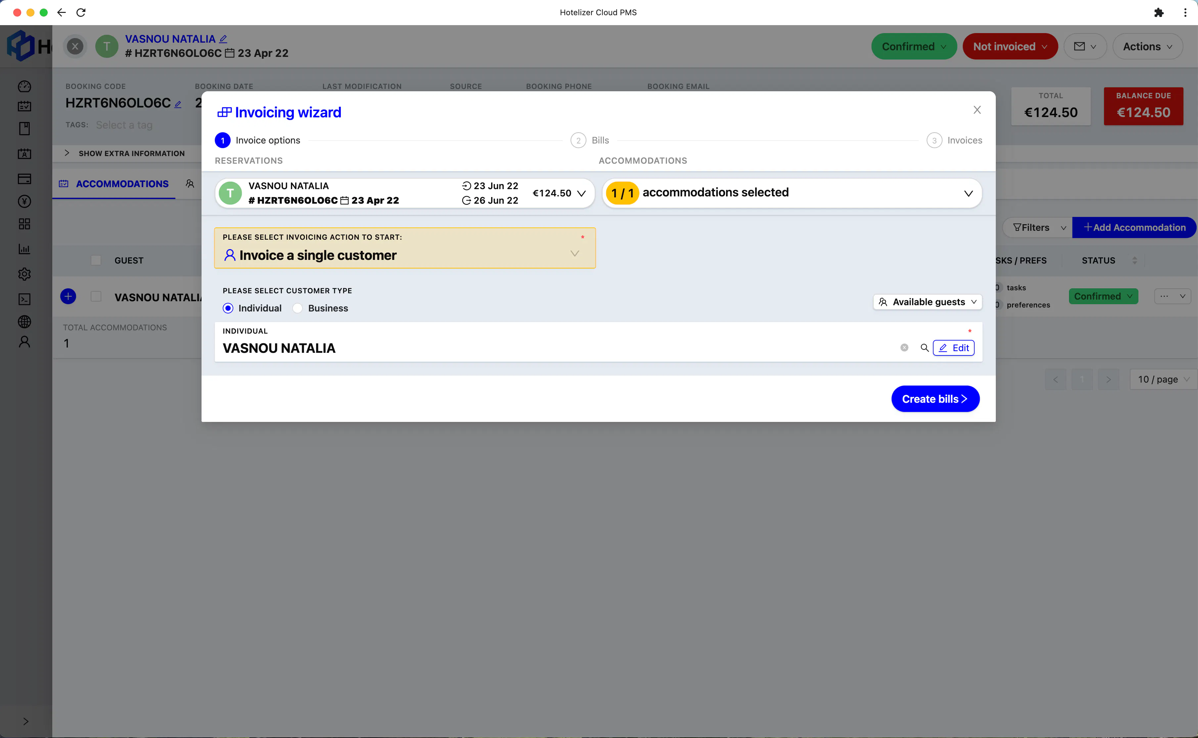
Task: Check the VASNOU NATALIA row checkbox
Action: coord(96,296)
